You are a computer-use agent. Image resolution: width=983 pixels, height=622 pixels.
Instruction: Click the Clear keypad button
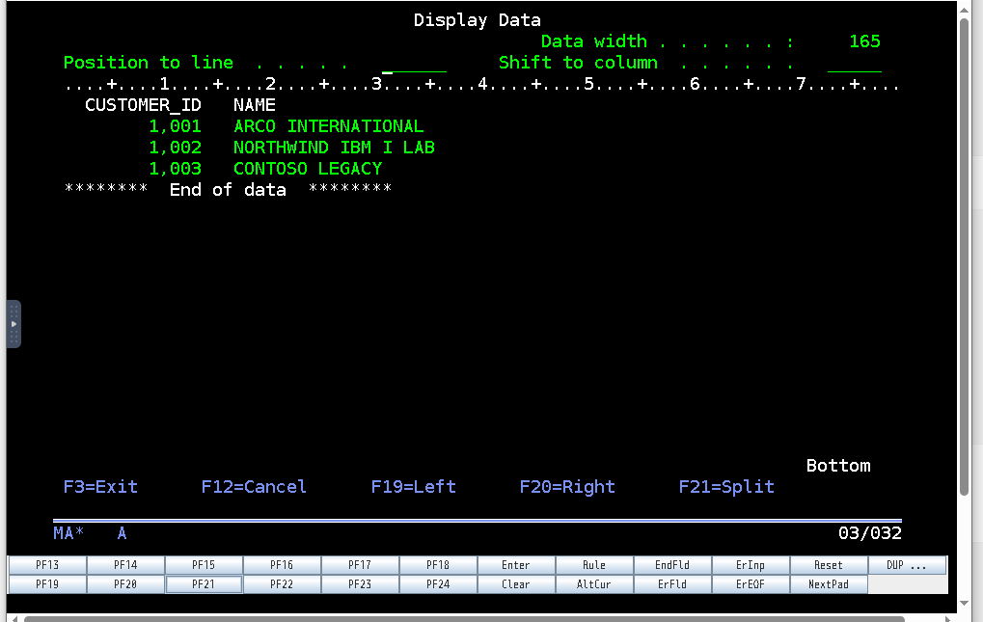tap(516, 584)
